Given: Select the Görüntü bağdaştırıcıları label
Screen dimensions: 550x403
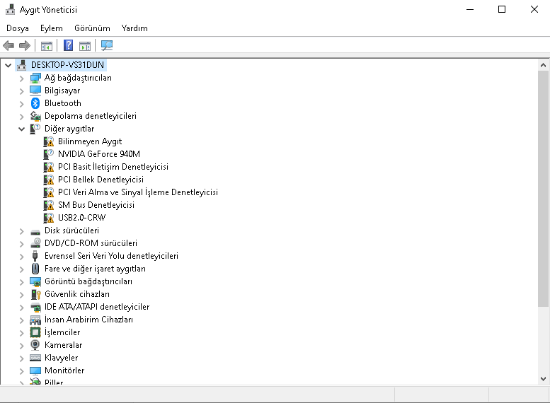Looking at the screenshot, I should tap(88, 281).
